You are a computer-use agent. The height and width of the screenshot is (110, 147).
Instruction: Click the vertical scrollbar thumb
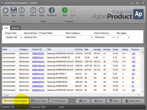(x=142, y=52)
